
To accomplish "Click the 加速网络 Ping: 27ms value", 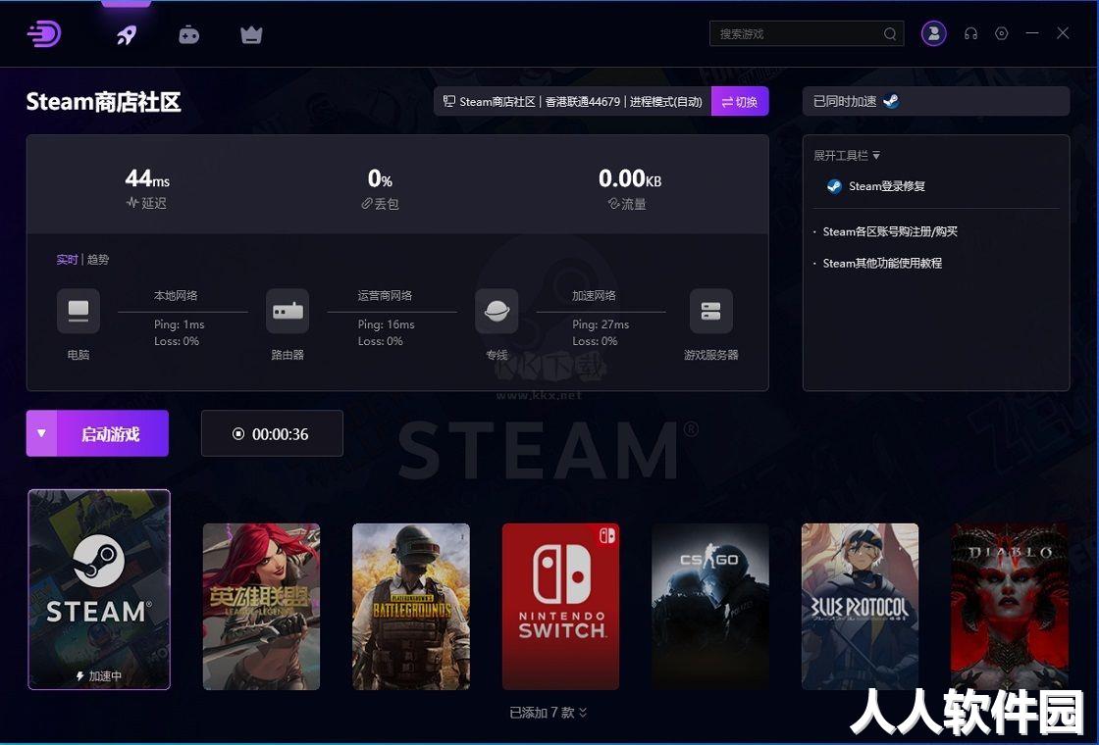I will coord(601,324).
